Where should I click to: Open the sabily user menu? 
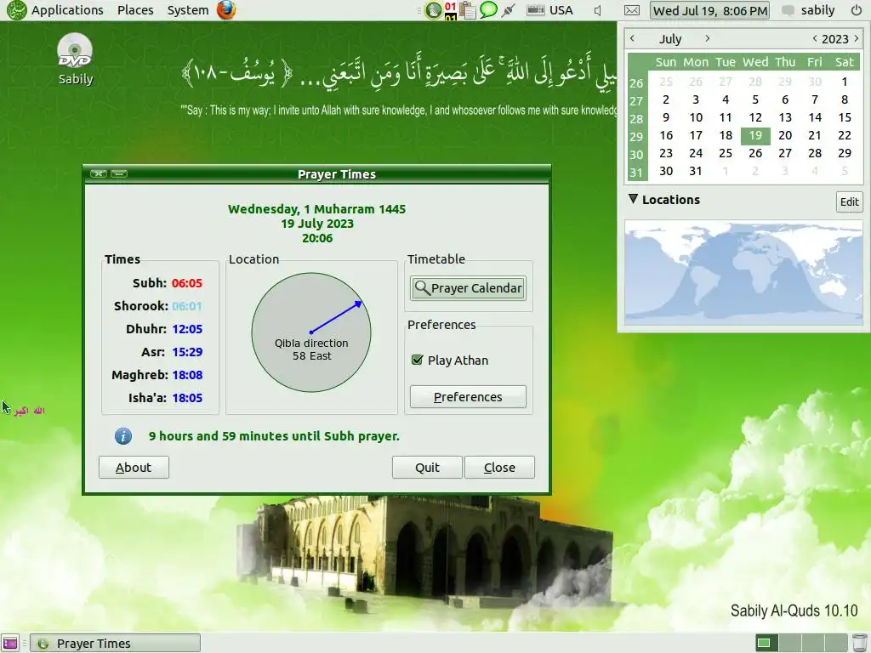point(808,10)
